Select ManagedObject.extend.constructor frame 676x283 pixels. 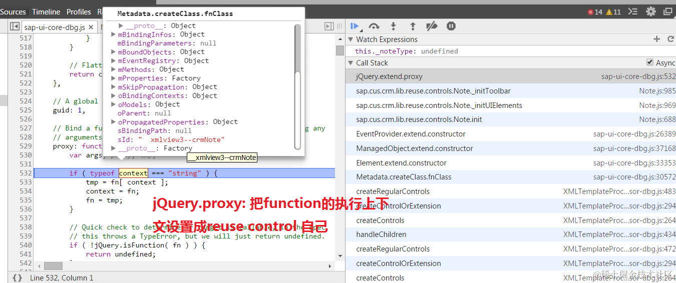pos(511,148)
